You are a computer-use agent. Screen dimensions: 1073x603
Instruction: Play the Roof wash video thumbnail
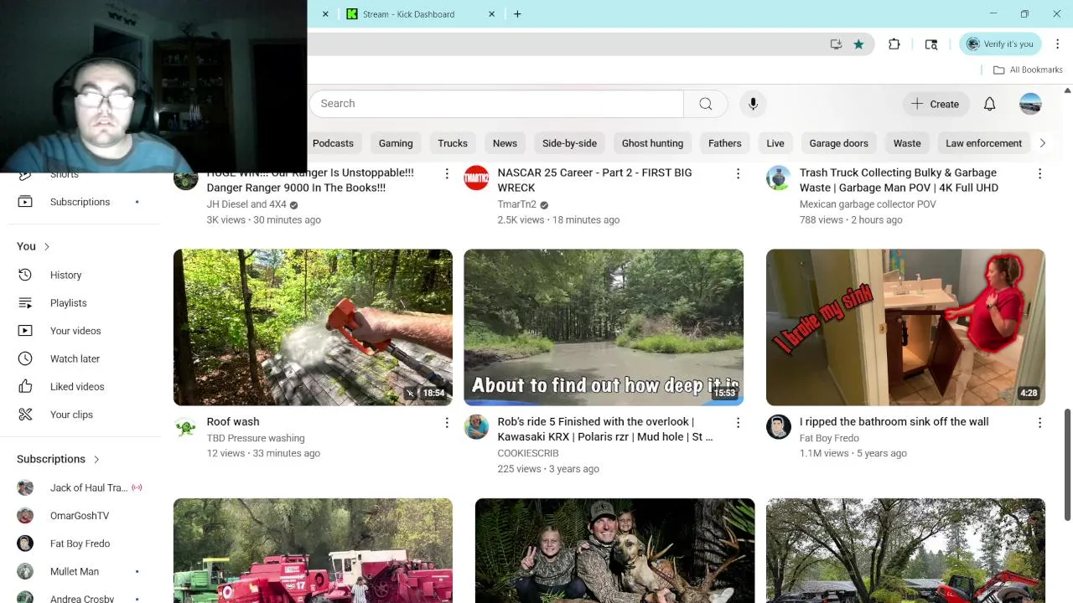point(313,327)
